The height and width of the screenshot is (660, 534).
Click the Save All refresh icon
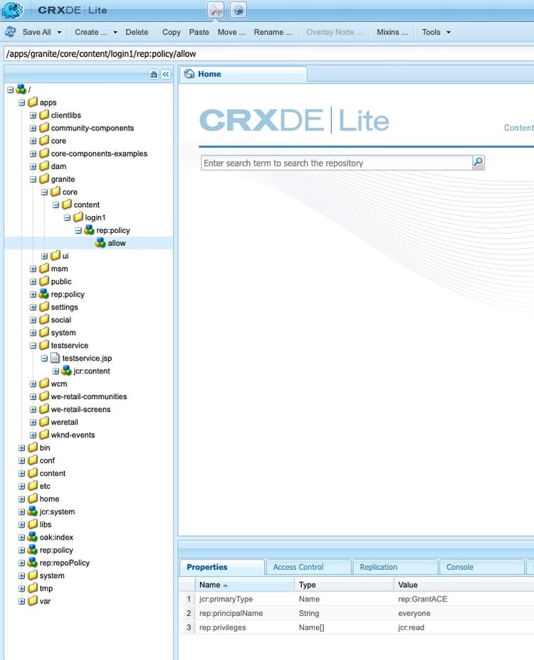pyautogui.click(x=11, y=32)
